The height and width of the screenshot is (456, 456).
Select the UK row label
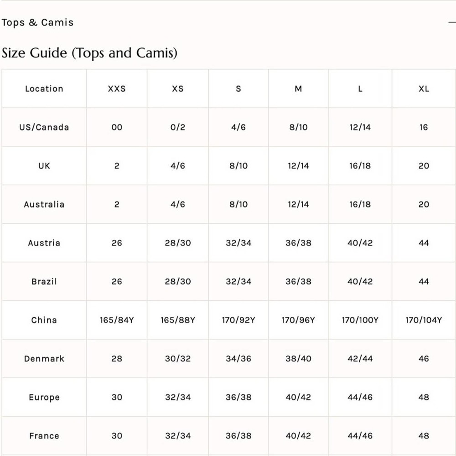[44, 166]
